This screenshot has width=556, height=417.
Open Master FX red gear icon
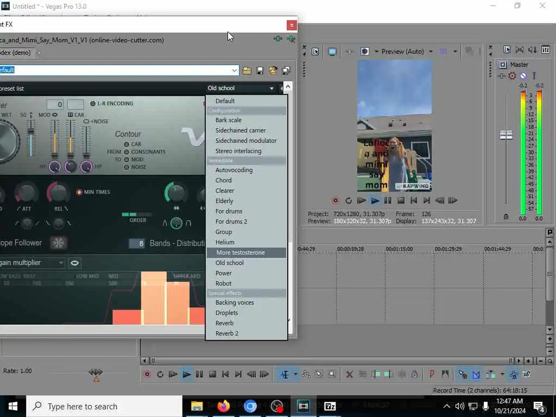click(x=512, y=75)
